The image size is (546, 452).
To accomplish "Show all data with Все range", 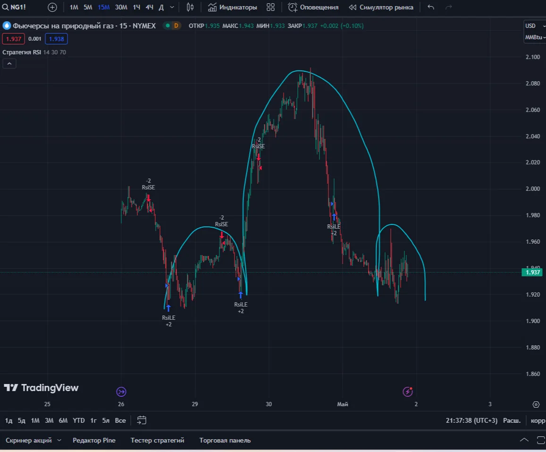I will pyautogui.click(x=120, y=421).
